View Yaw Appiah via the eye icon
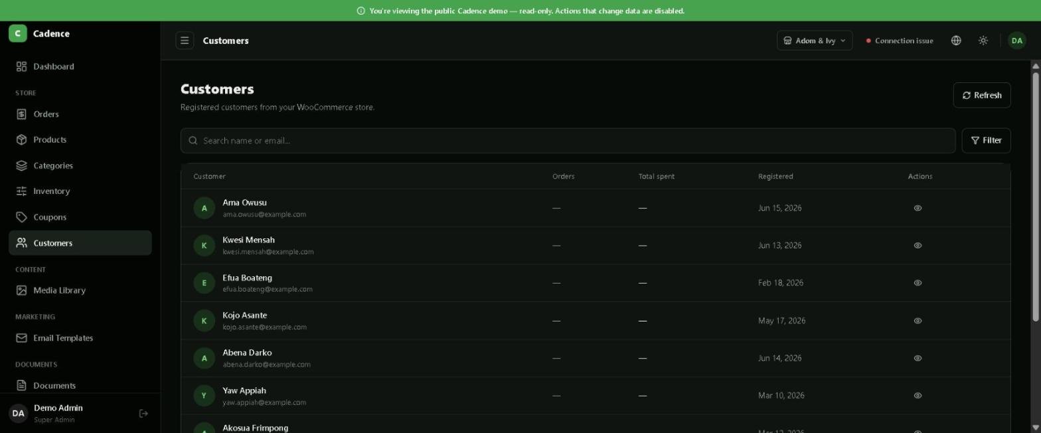Viewport: 1041px width, 433px height. (x=918, y=395)
